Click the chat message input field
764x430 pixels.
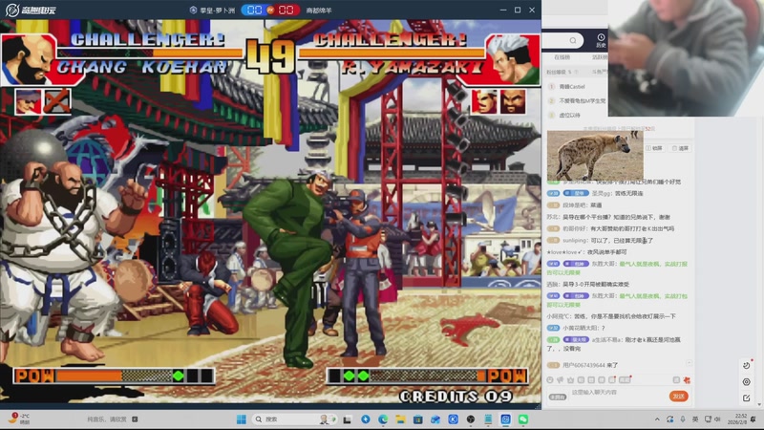[x=618, y=393]
